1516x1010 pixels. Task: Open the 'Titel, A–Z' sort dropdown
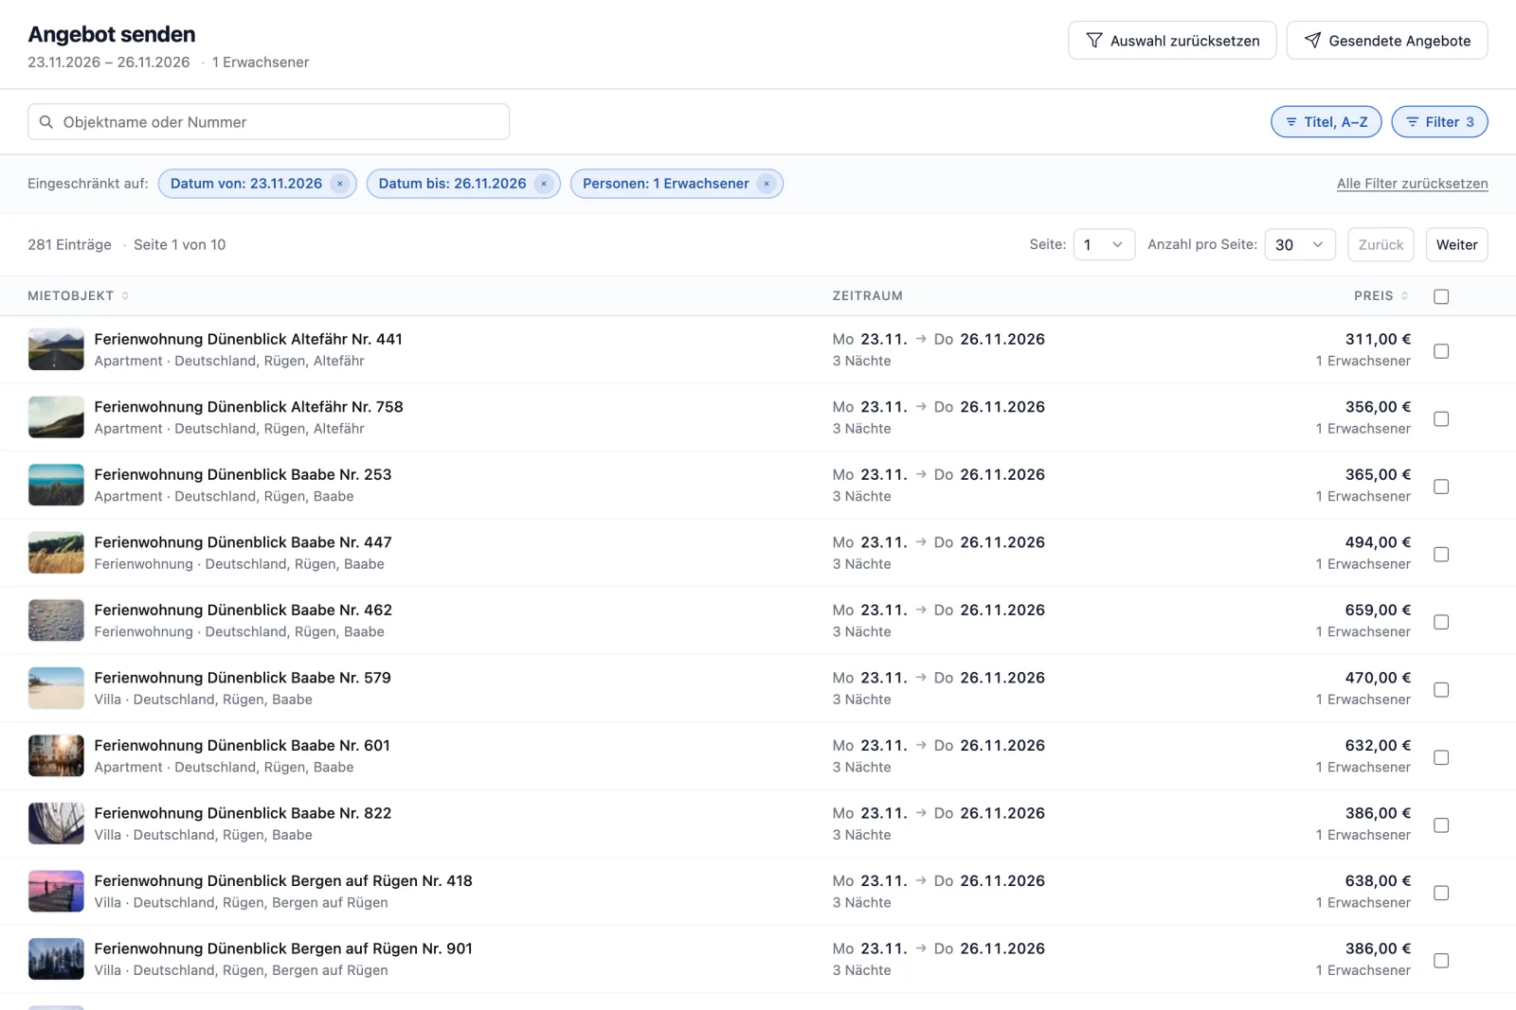coord(1326,122)
